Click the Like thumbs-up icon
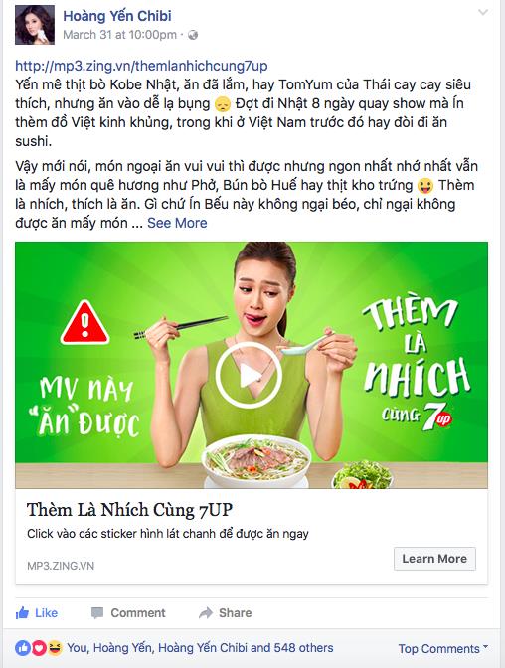This screenshot has height=668, width=505. pyautogui.click(x=22, y=613)
